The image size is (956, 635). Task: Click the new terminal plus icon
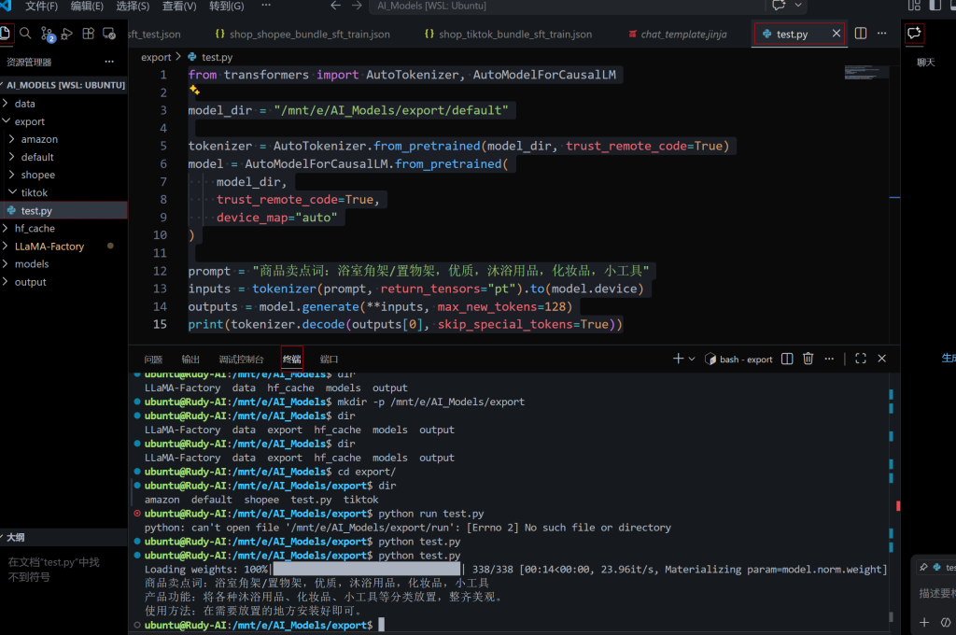click(679, 359)
